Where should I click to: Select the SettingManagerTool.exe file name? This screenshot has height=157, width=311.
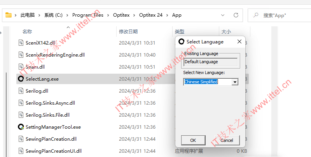[x=53, y=127]
